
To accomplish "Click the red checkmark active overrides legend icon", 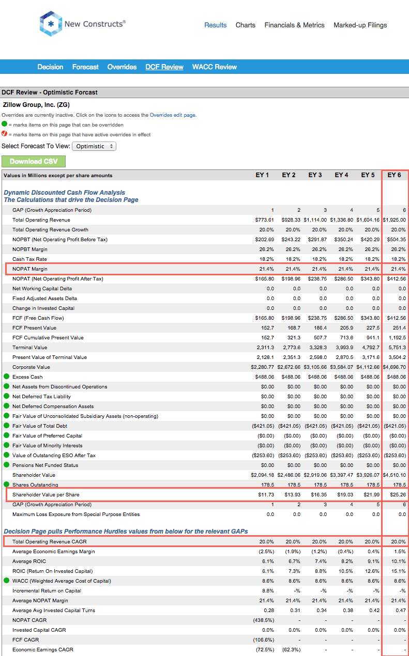I will [5, 134].
